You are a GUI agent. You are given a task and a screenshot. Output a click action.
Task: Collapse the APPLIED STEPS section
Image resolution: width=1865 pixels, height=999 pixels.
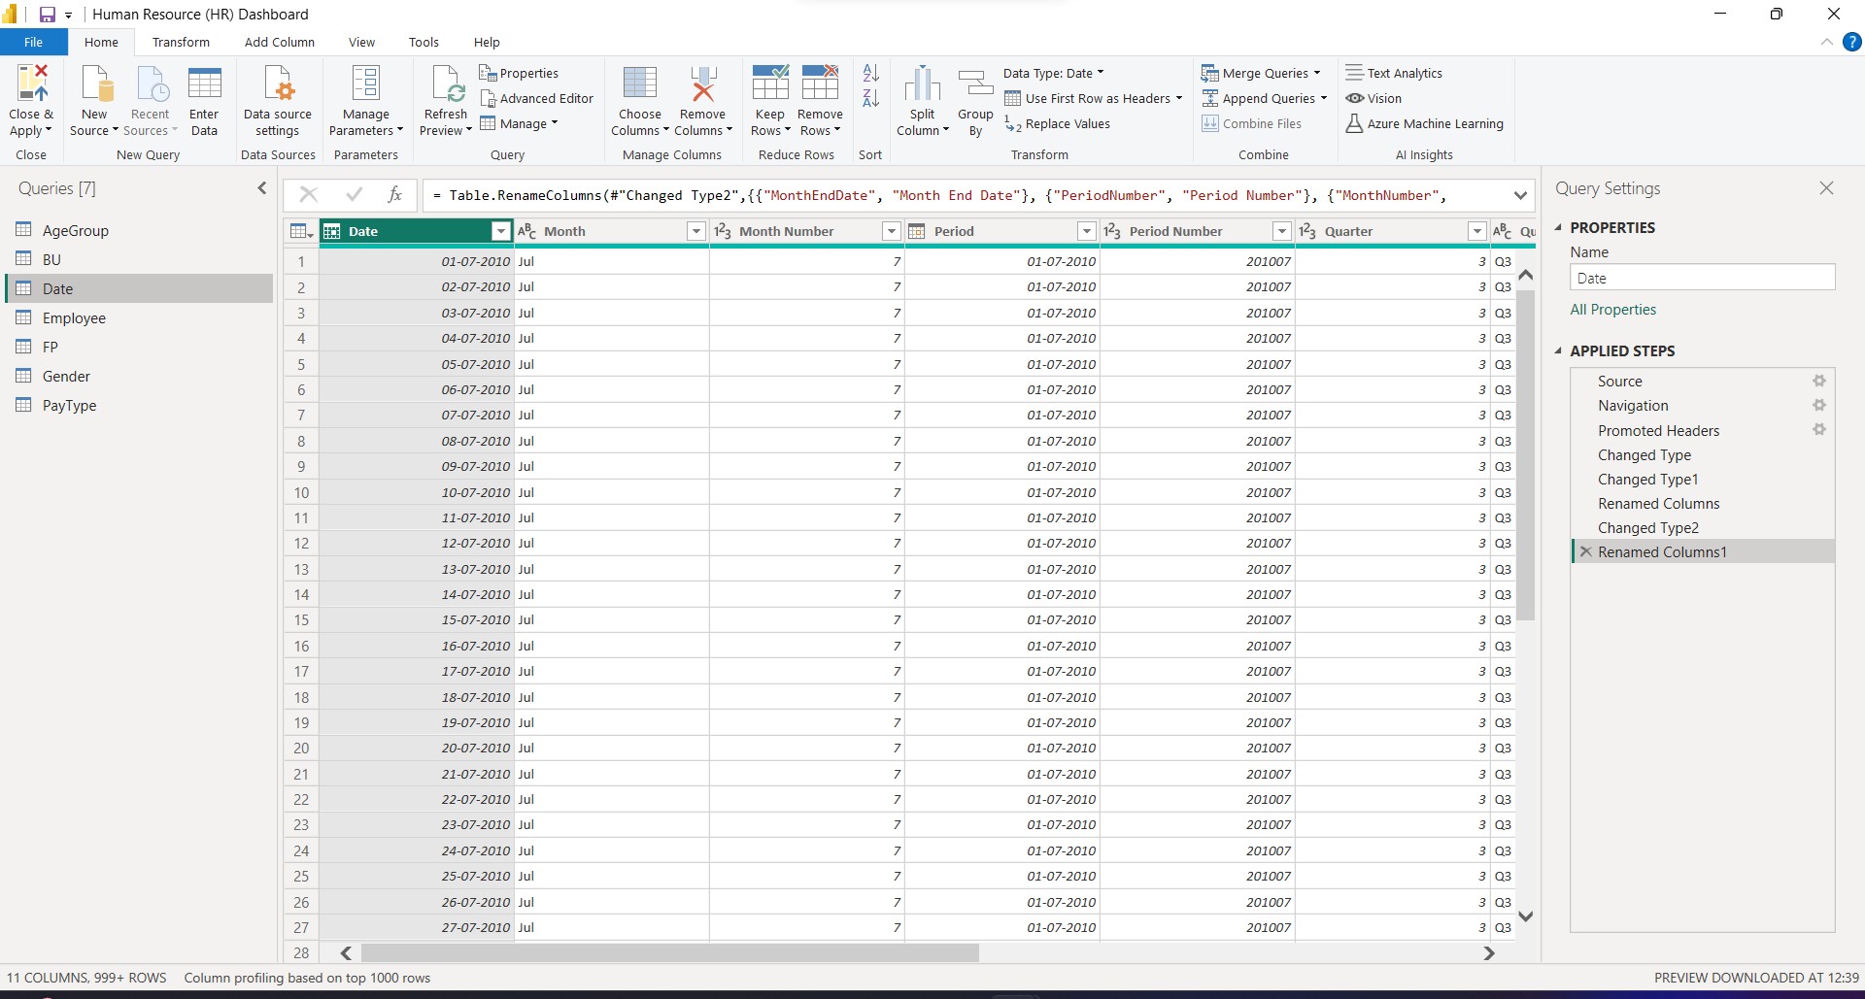click(x=1559, y=351)
